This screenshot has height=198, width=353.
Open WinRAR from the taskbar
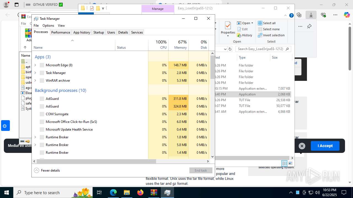(154, 193)
